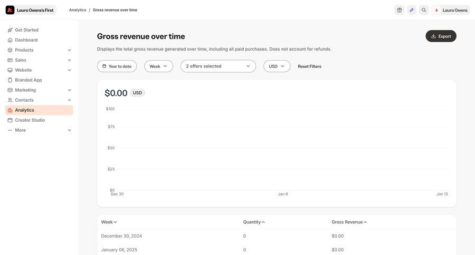Open the USD currency dropdown
The image size is (475, 255).
277,66
